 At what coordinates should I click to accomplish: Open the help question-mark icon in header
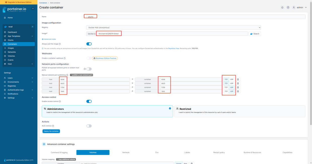tap(288, 8)
